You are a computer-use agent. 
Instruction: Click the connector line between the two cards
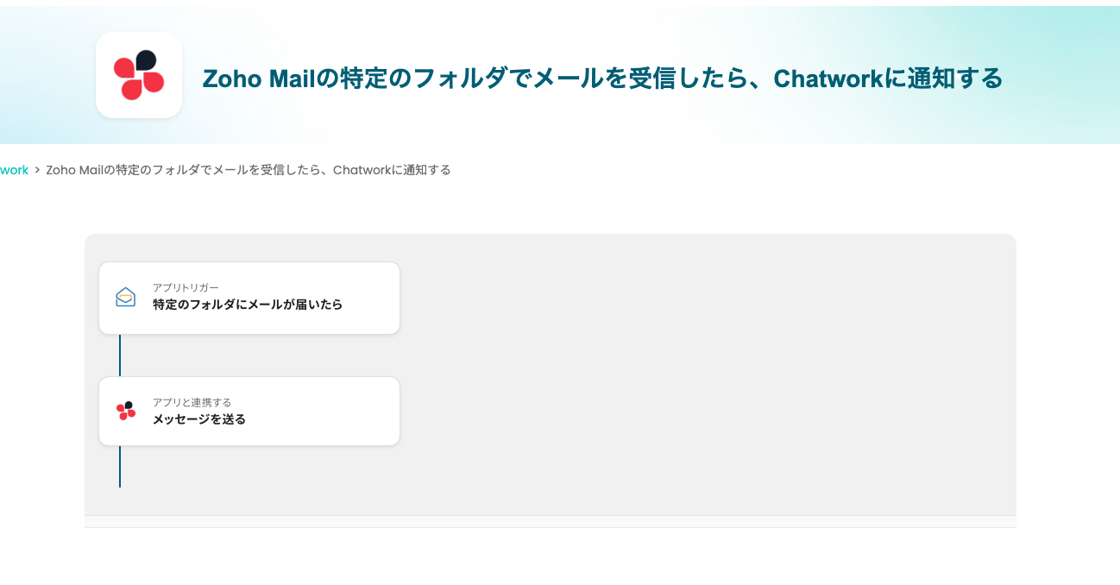(x=120, y=355)
